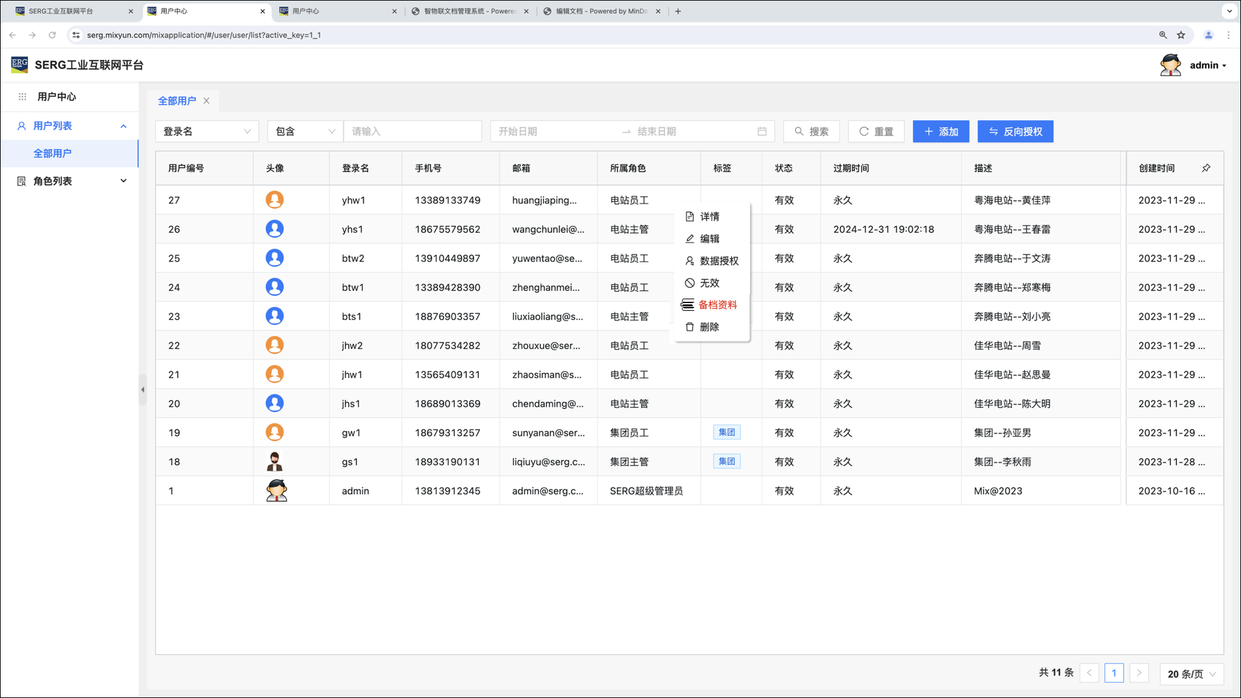The width and height of the screenshot is (1241, 698).
Task: Click the SERG logo icon
Action: tap(19, 65)
